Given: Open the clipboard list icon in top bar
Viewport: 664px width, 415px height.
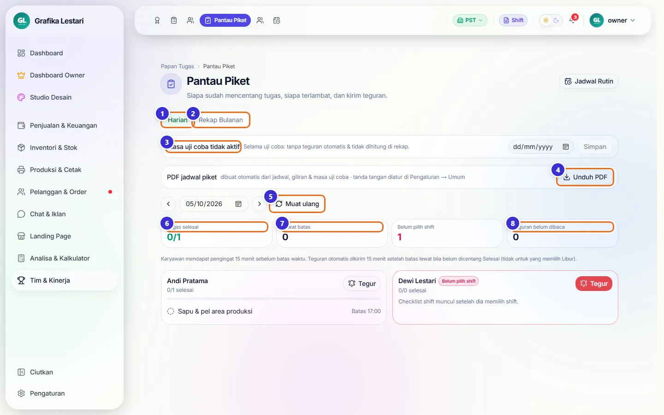Looking at the screenshot, I should tap(174, 20).
